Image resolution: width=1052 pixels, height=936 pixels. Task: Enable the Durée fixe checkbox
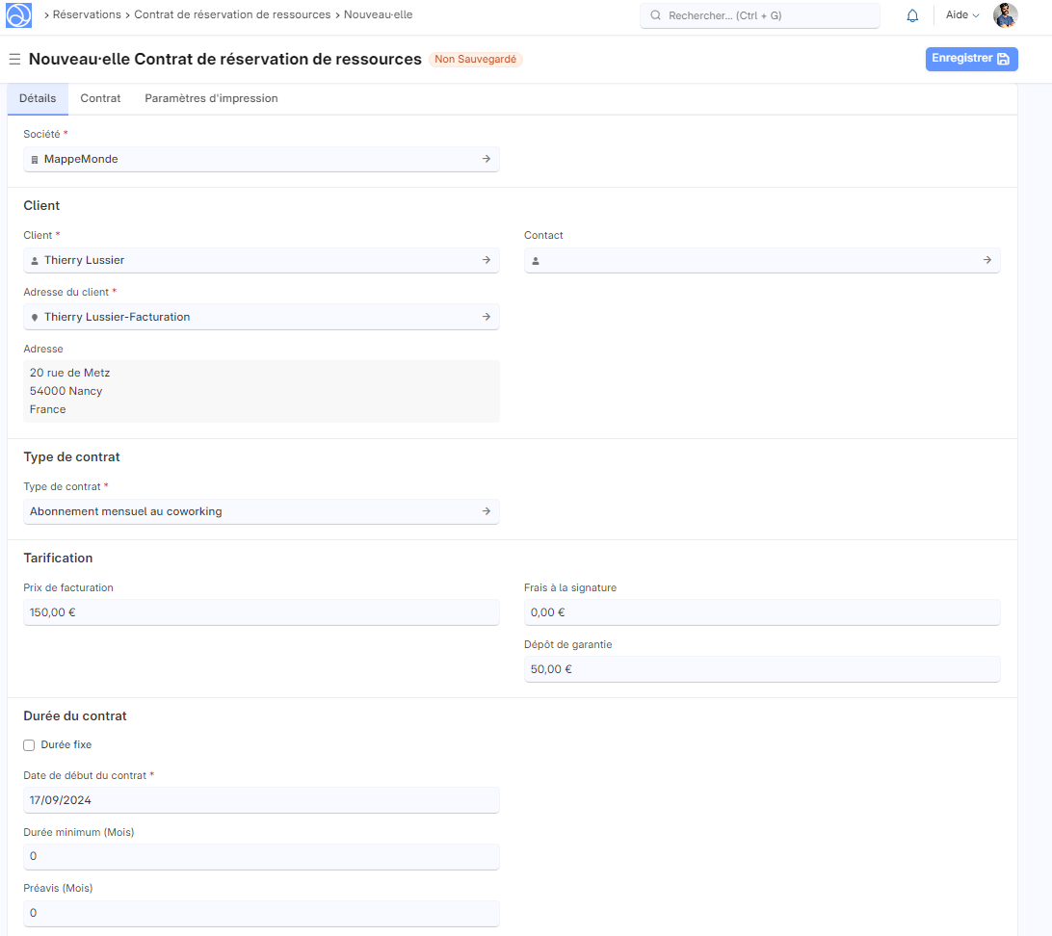coord(29,745)
